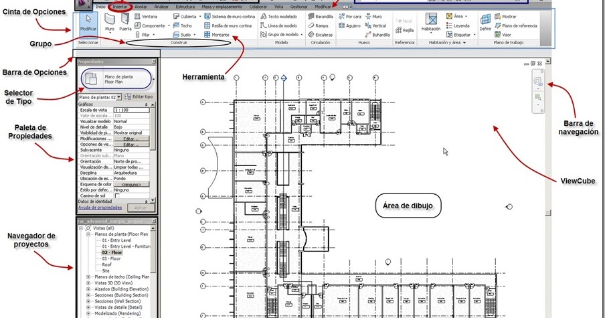The height and width of the screenshot is (318, 605).
Task: Choose the Escaleras stairs tool
Action: click(321, 35)
